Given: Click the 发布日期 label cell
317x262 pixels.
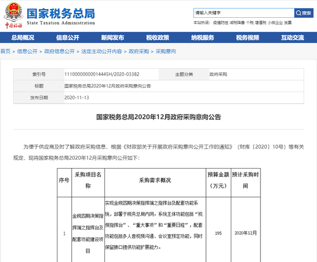Looking at the screenshot, I should [x=39, y=98].
